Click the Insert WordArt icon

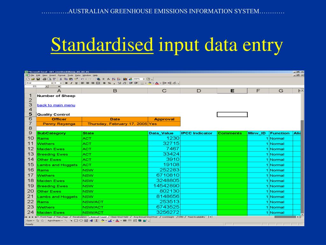[91, 221]
